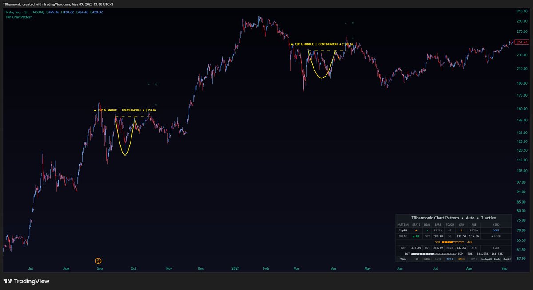Click the 4T touch cell
Viewport: 533px width, 290px height.
(x=449, y=231)
